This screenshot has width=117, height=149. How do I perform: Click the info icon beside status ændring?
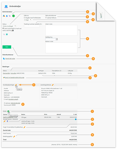[x=13, y=30]
